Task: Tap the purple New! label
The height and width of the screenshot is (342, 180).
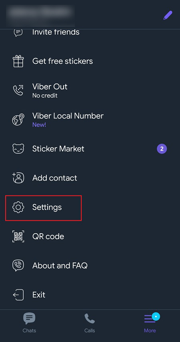Action: [39, 125]
